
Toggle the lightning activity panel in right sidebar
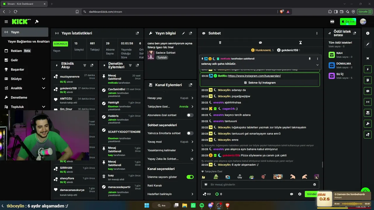pos(368,69)
